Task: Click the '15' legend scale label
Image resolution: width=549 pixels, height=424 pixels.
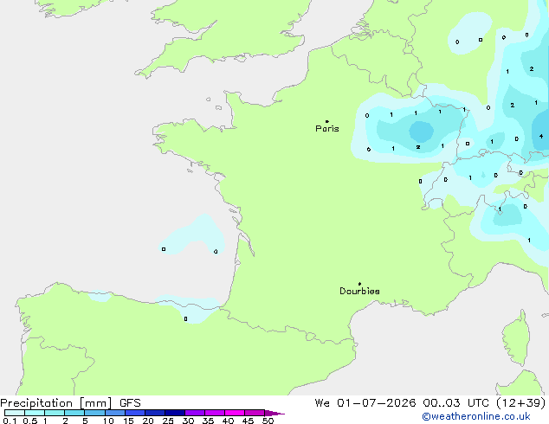Action: pos(128,421)
